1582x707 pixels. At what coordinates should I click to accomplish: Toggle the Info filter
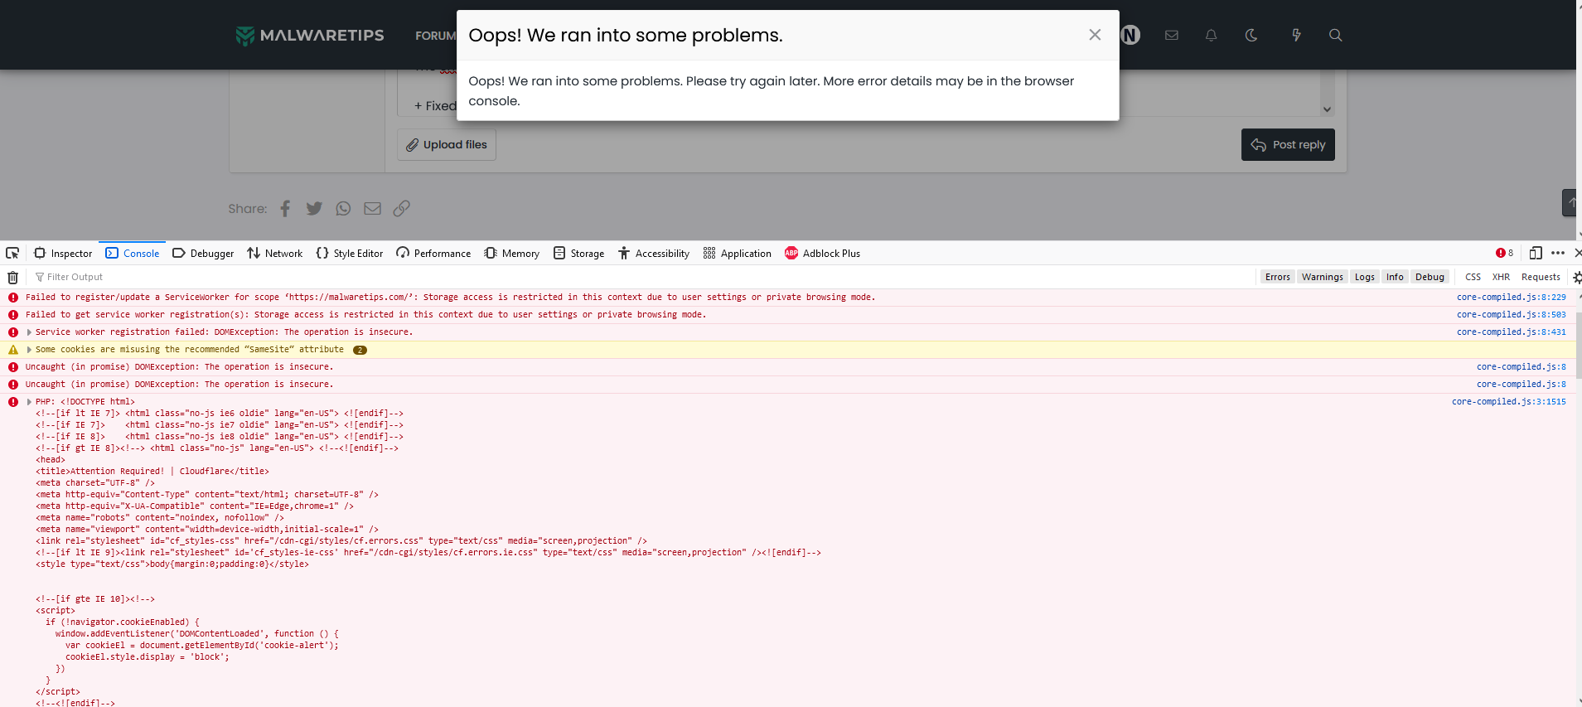[x=1395, y=277]
